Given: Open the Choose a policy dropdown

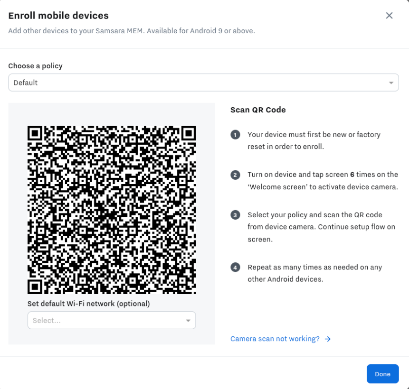Looking at the screenshot, I should point(203,82).
